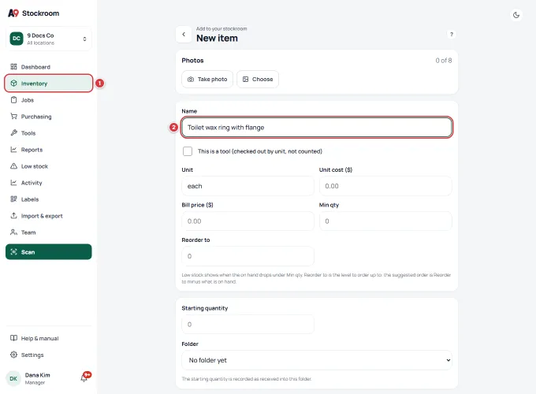536x394 pixels.
Task: Click the Dashboard grid icon
Action: (x=13, y=67)
